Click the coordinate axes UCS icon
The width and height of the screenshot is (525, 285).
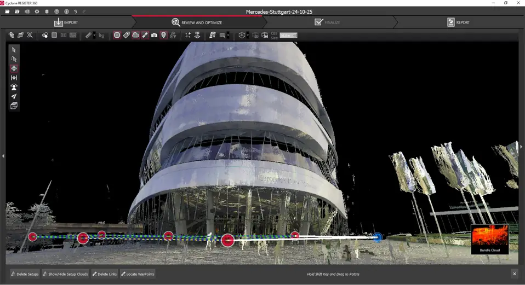click(187, 35)
